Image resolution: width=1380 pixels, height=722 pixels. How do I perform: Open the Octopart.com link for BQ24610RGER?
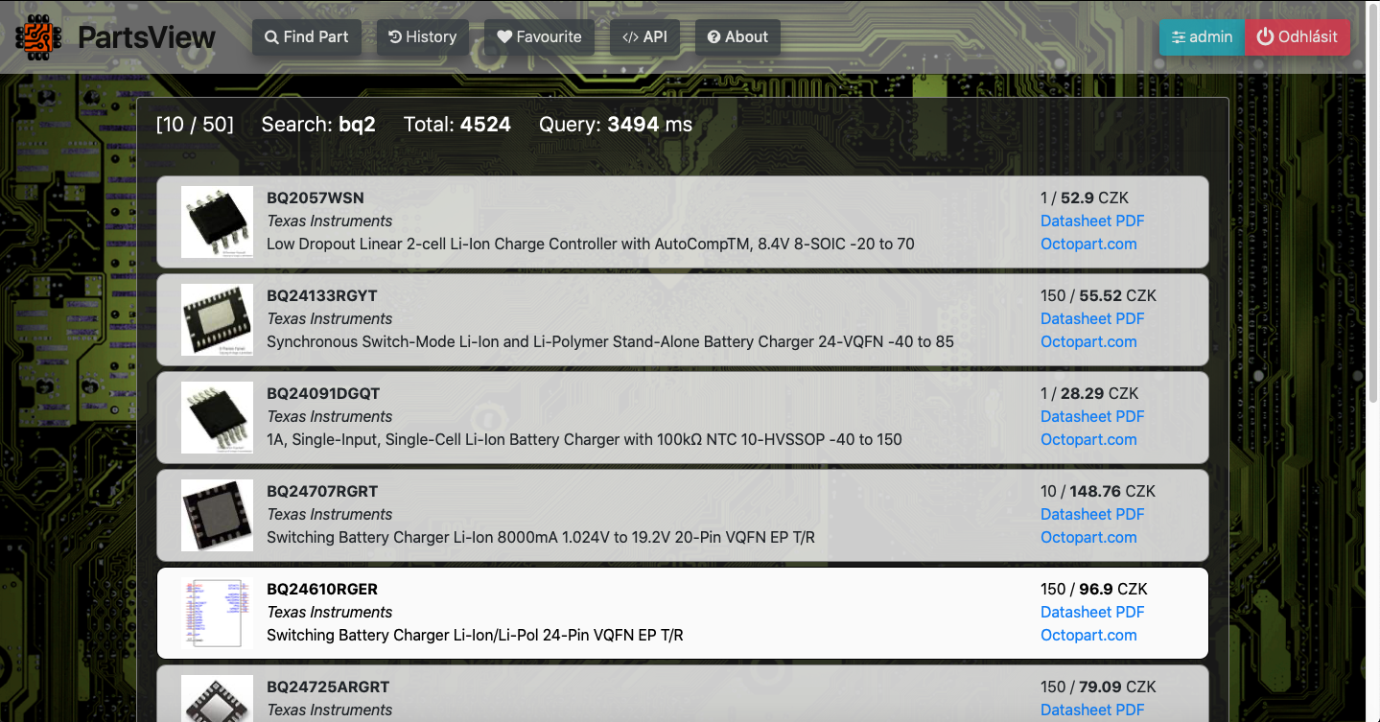1088,635
